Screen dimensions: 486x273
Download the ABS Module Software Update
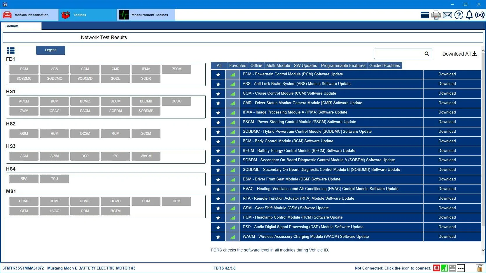(447, 84)
